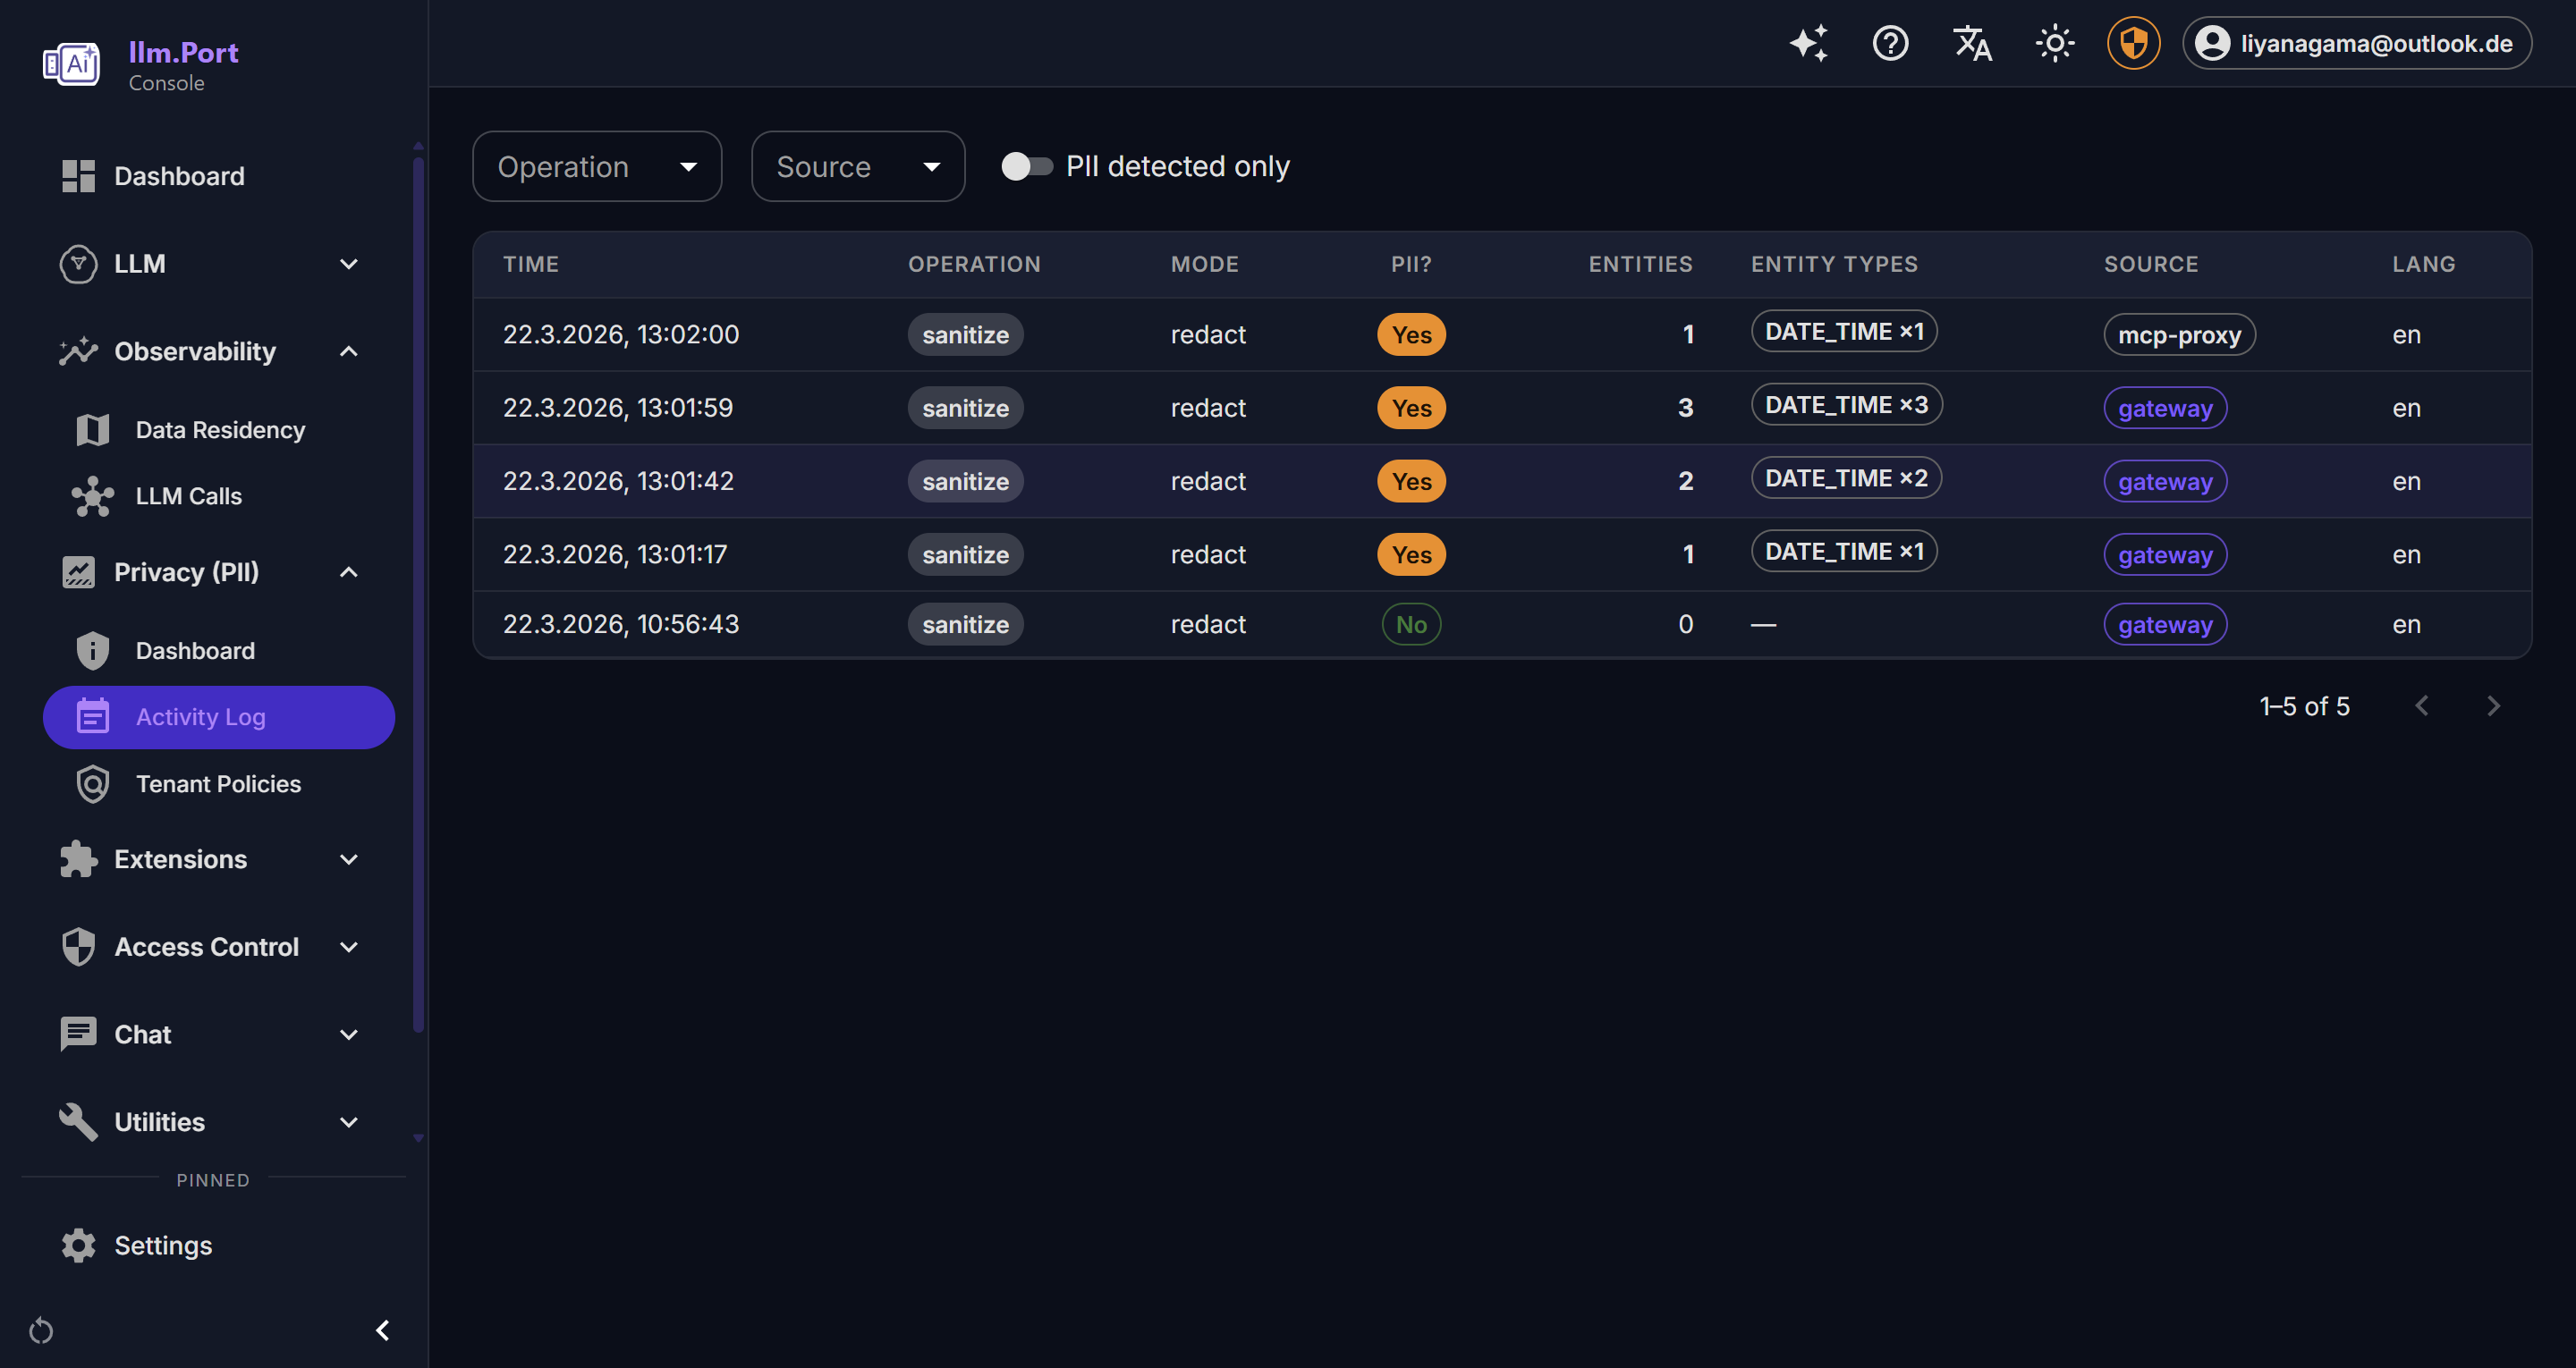Open the Source filter dropdown
2576x1368 pixels.
[858, 166]
